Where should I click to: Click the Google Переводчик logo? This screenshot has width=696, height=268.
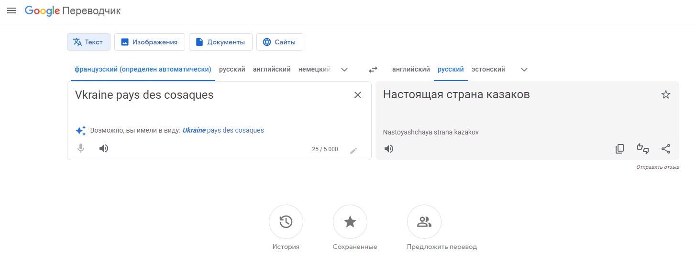click(x=73, y=11)
